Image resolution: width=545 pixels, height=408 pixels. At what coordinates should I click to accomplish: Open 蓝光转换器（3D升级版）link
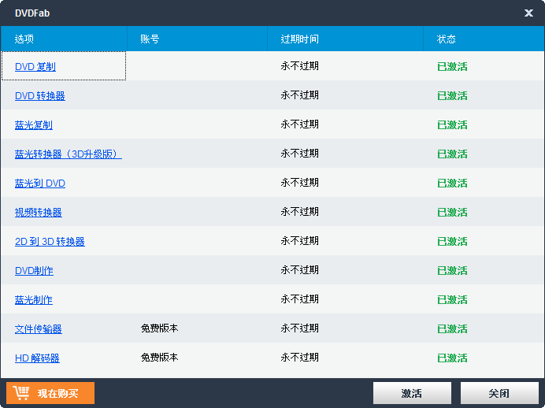[x=68, y=154]
